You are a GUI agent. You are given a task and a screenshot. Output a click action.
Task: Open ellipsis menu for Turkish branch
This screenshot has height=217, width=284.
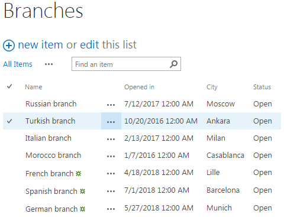pos(111,121)
